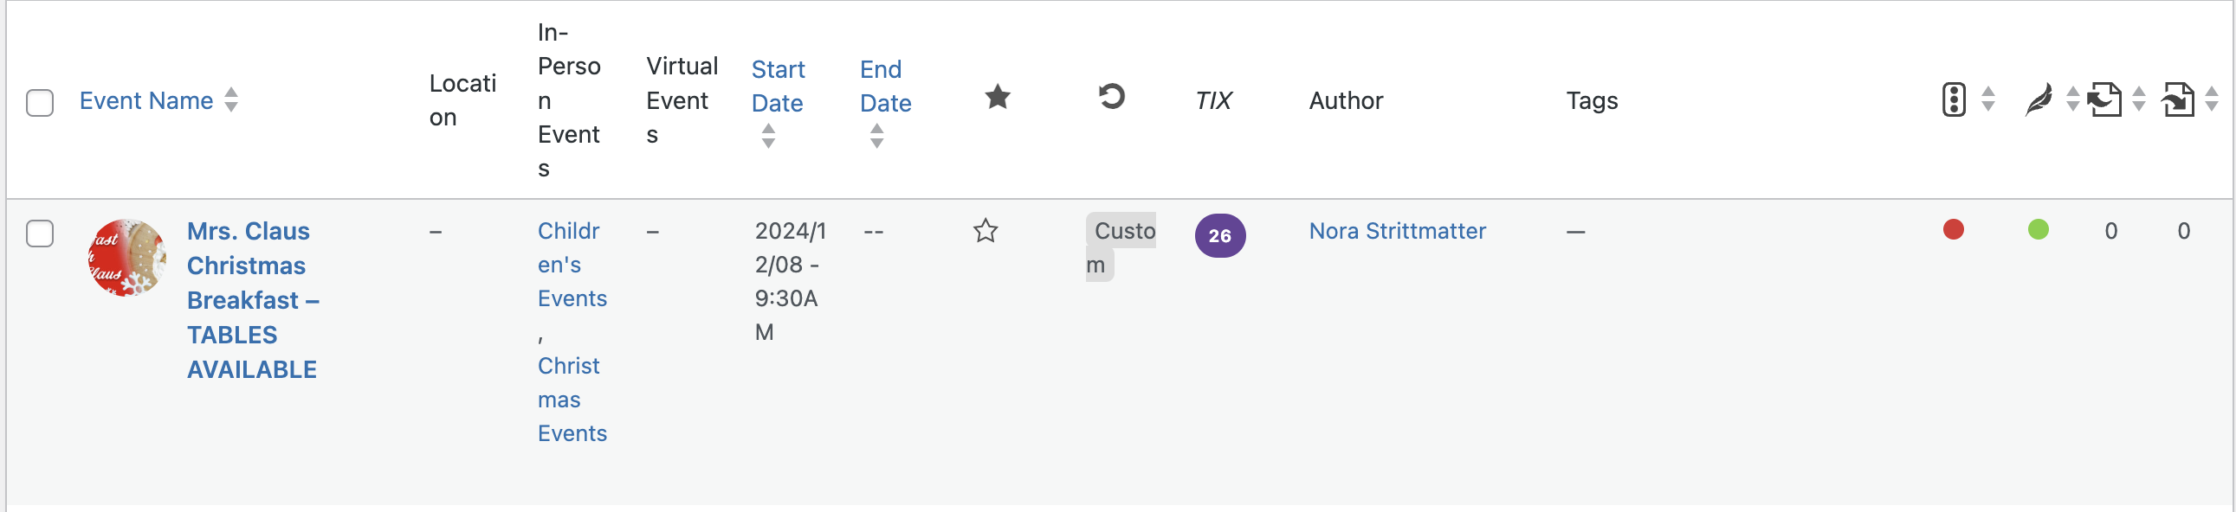Click the SEO traffic light column icon
Viewport: 2236px width, 512px height.
coord(1953,99)
